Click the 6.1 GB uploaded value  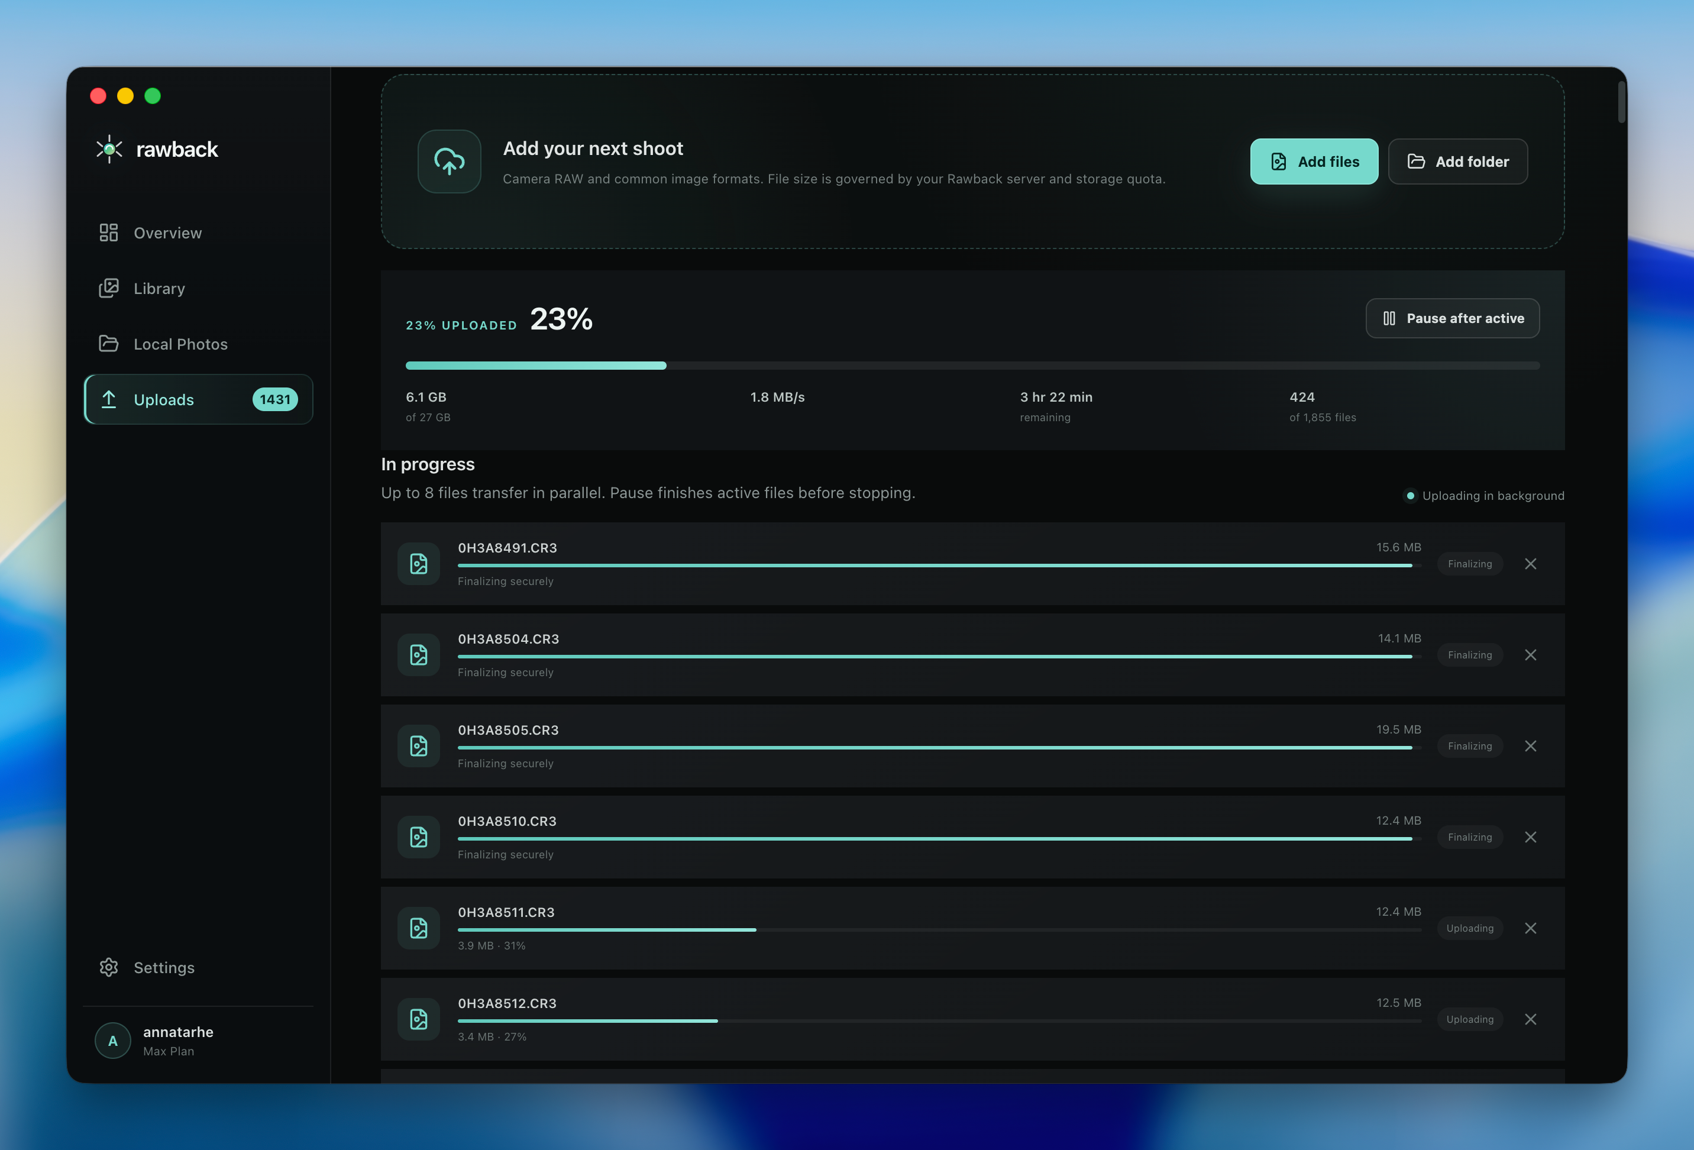(x=426, y=397)
